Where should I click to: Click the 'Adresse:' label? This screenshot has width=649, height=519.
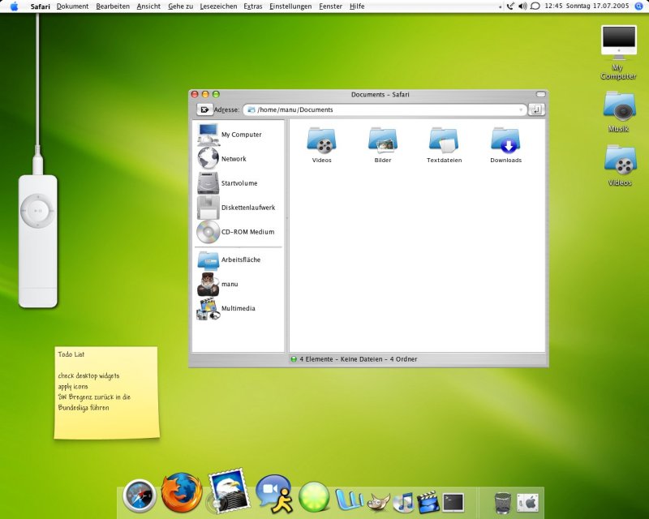pos(226,109)
